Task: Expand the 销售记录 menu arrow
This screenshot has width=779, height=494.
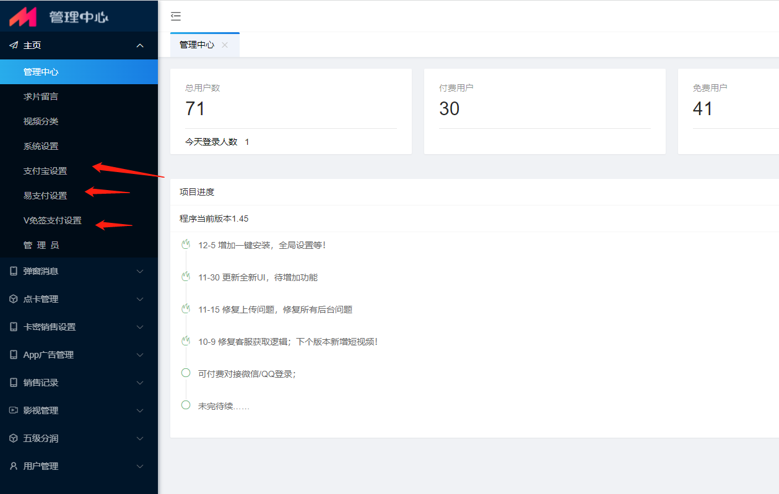Action: (140, 383)
